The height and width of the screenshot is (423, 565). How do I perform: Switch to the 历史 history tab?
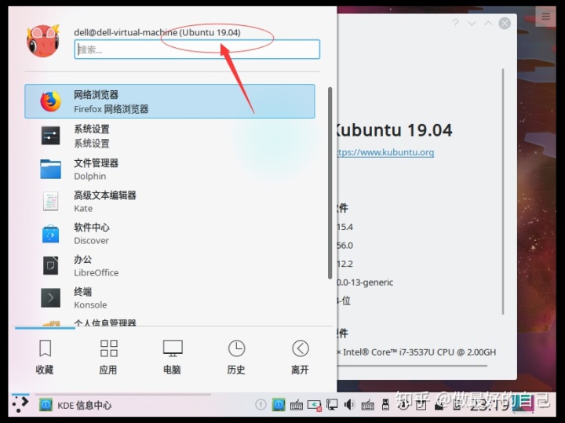[236, 356]
